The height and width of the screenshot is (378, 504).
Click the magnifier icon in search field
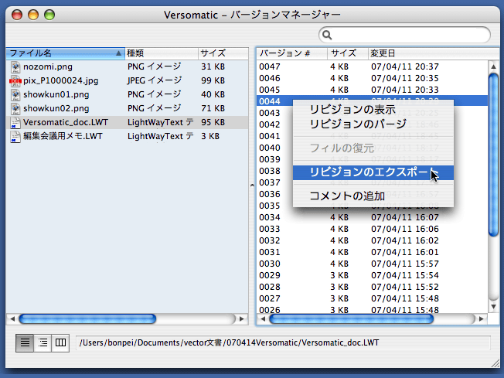point(327,35)
